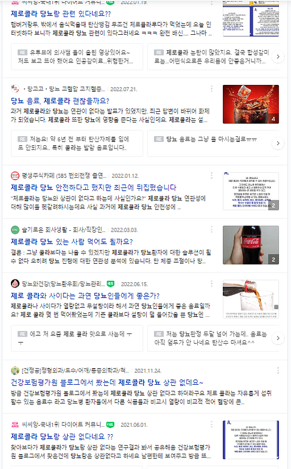
Task: Open '제로콜라 당뇨랑 상관 없다네요 ??' post
Action: (x=62, y=437)
